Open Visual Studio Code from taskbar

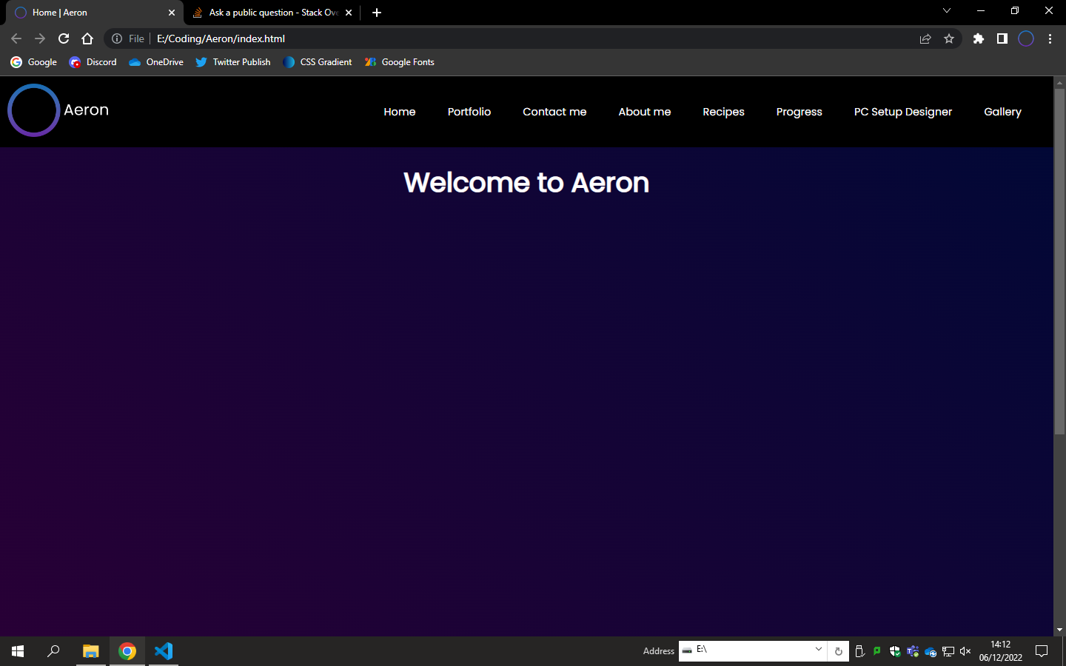[x=164, y=651]
